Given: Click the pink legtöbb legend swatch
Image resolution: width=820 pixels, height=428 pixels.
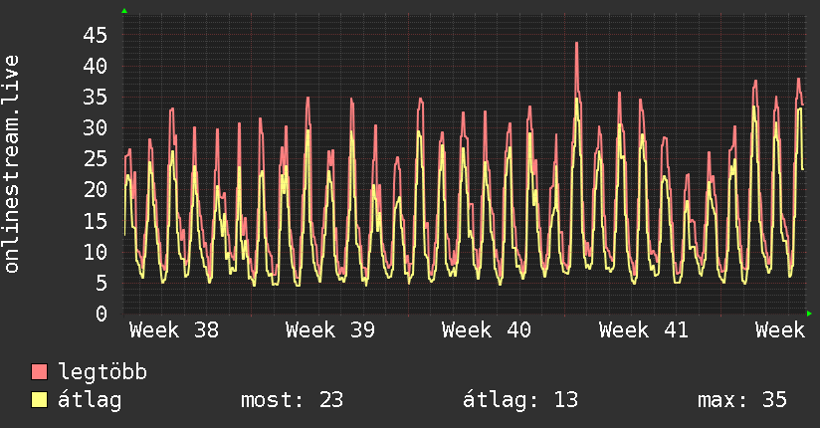Looking at the screenshot, I should coord(39,372).
